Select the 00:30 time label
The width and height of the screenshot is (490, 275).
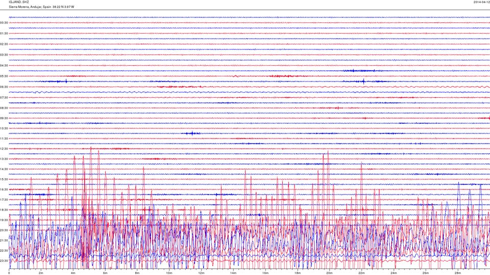[x=4, y=23]
